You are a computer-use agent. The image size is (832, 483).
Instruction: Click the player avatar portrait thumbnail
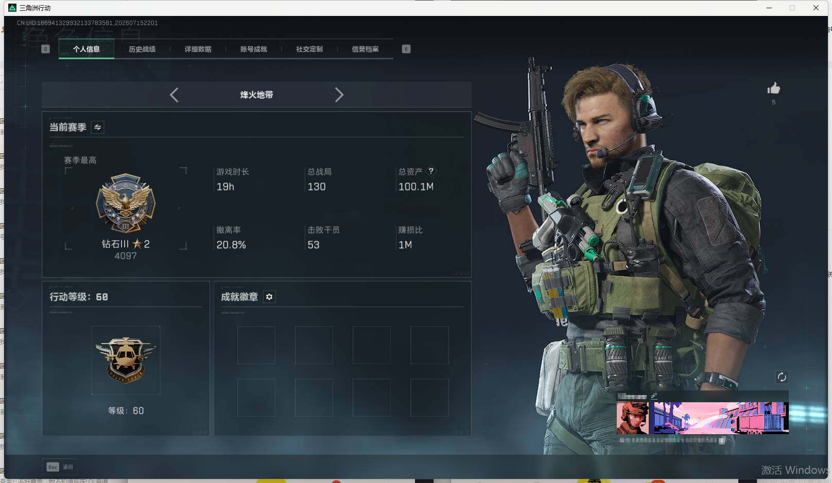click(x=633, y=418)
